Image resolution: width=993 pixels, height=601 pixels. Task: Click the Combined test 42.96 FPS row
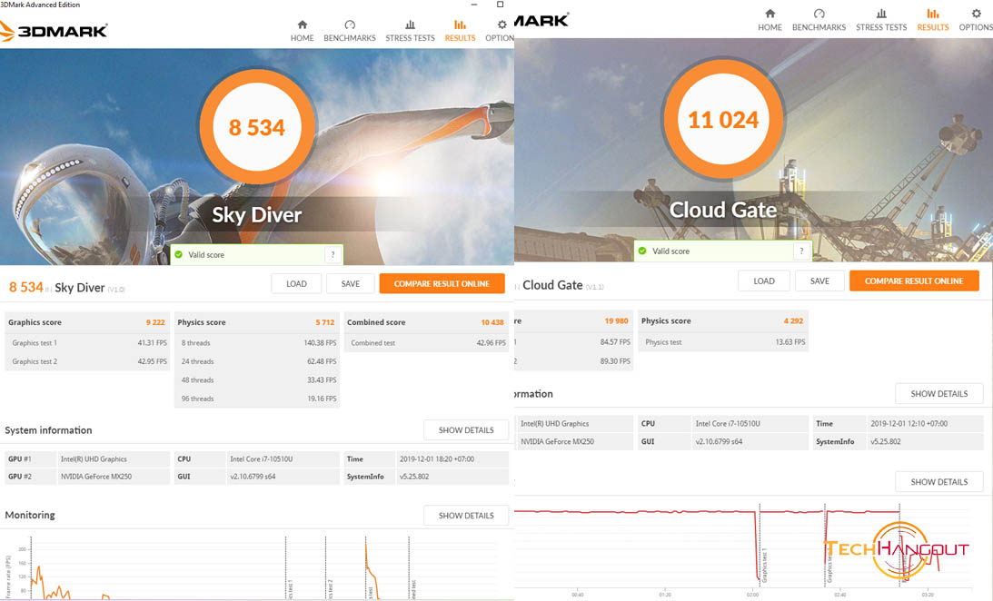click(x=427, y=343)
